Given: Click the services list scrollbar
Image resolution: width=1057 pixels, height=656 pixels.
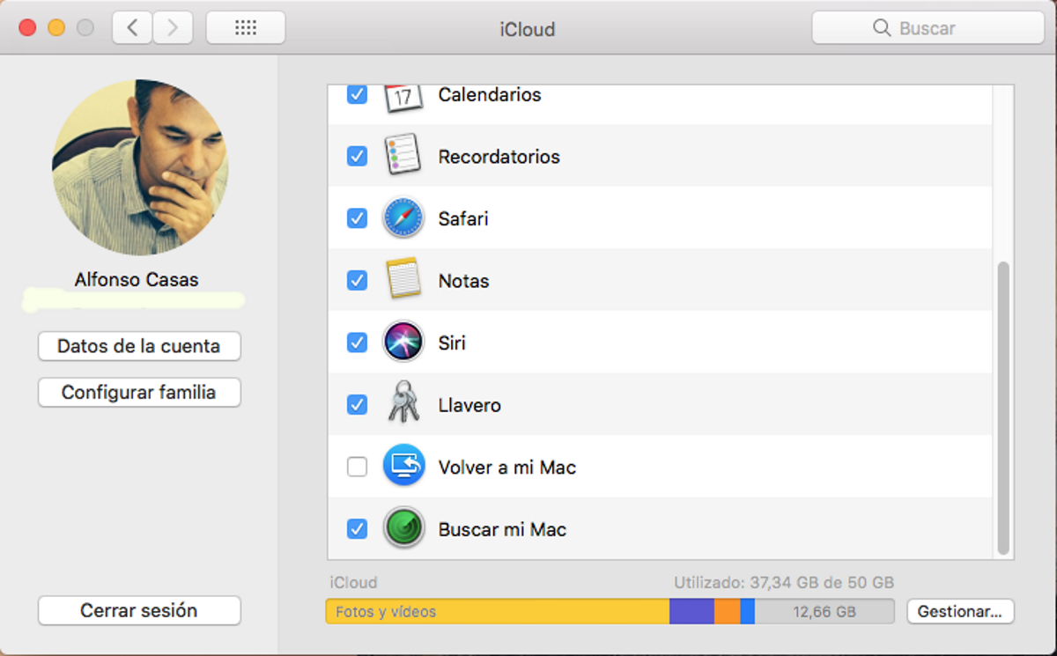Looking at the screenshot, I should [1003, 408].
